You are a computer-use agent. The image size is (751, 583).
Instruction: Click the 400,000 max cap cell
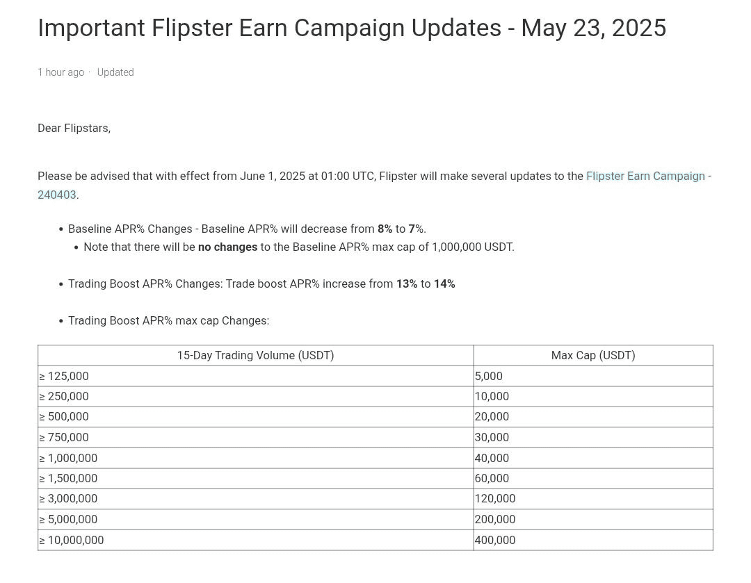tap(593, 540)
